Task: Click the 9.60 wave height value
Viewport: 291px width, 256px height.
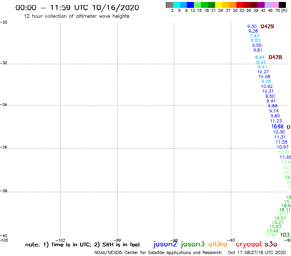Action: 275,116
